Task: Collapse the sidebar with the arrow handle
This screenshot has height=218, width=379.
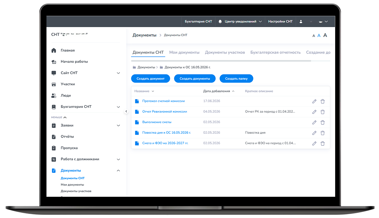Action: pyautogui.click(x=126, y=111)
